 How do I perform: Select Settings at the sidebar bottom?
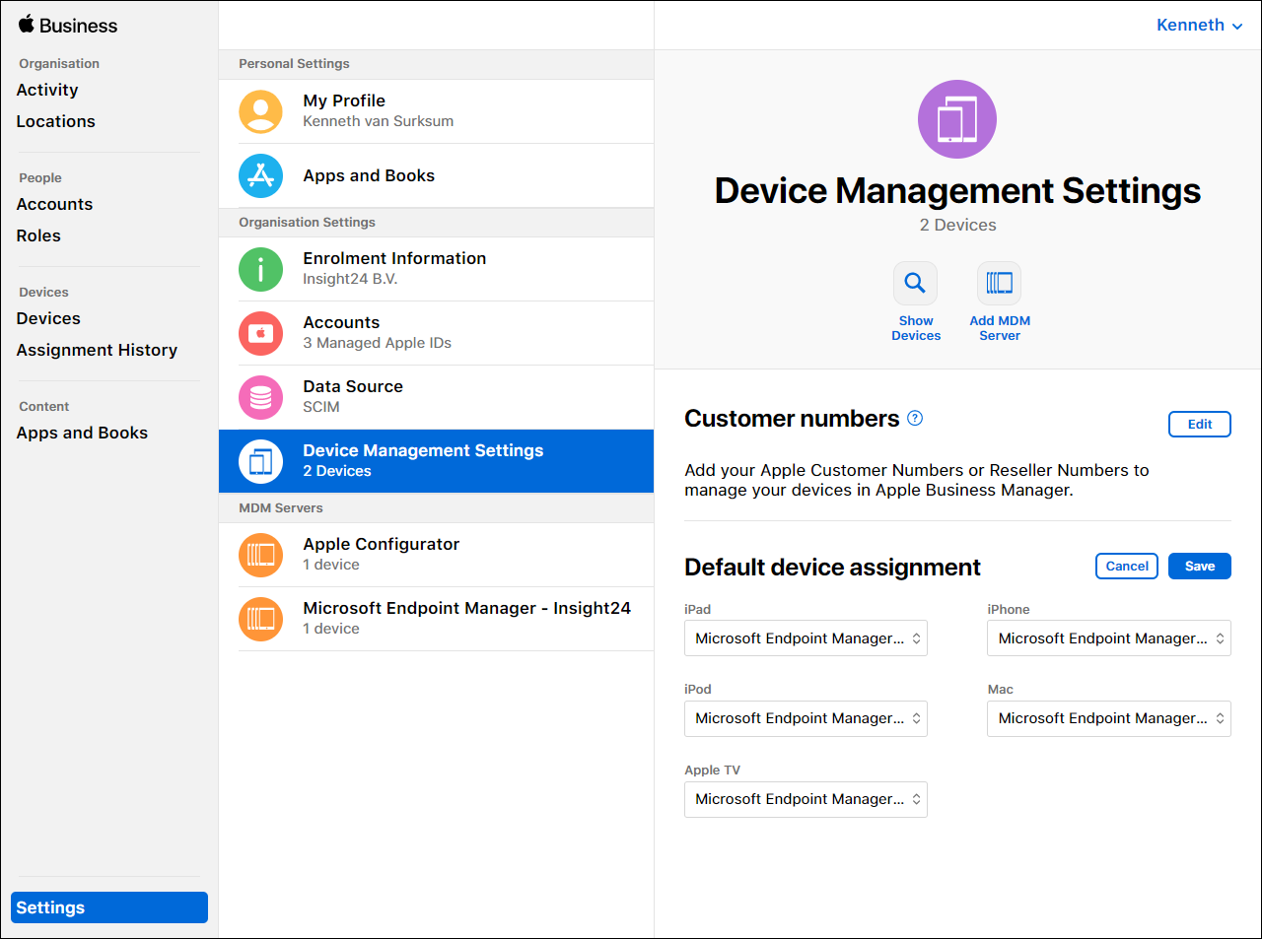109,907
